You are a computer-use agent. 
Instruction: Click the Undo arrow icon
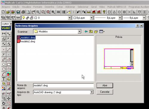[79, 12]
